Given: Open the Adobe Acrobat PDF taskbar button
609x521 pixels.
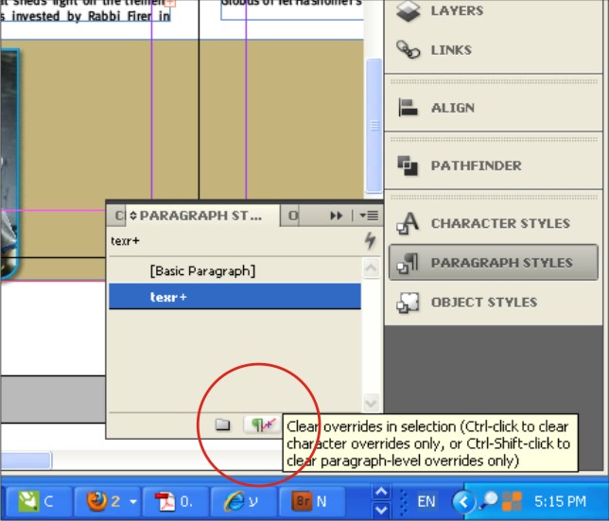Looking at the screenshot, I should (175, 501).
